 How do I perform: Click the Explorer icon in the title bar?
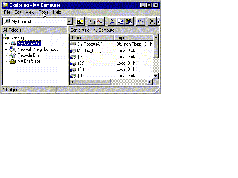click(5, 5)
